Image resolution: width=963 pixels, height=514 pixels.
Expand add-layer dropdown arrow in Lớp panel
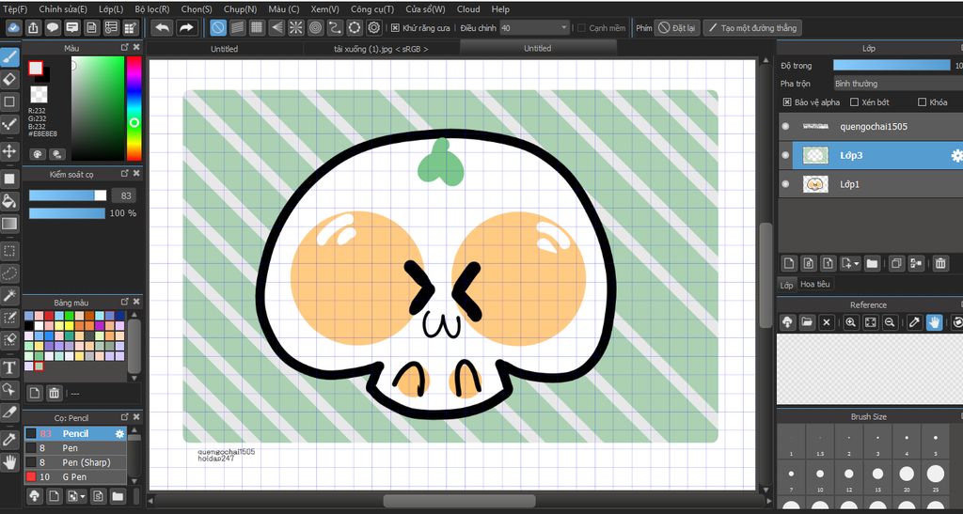coord(856,264)
